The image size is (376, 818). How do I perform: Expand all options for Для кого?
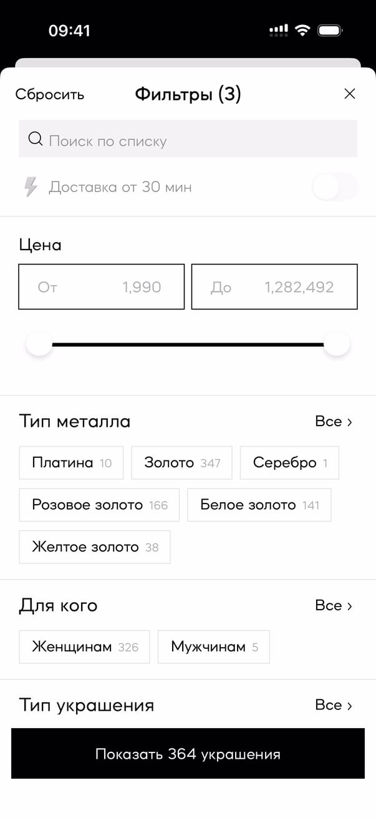[x=334, y=606]
